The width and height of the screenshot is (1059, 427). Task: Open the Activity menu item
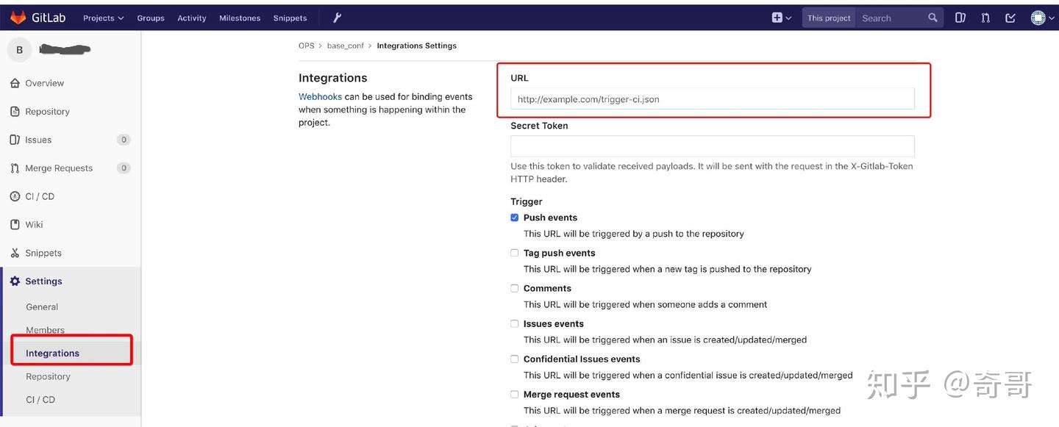pos(191,17)
